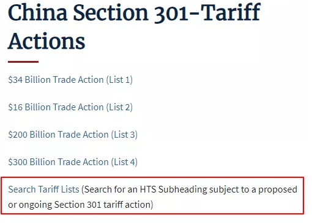Select the (List 1) label text
The image size is (312, 223).
coord(119,80)
